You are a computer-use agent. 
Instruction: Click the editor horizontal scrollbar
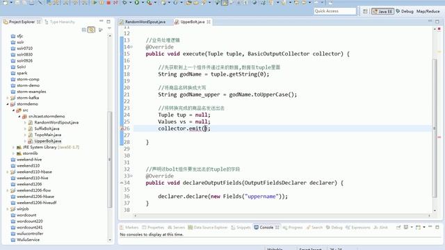point(282,216)
